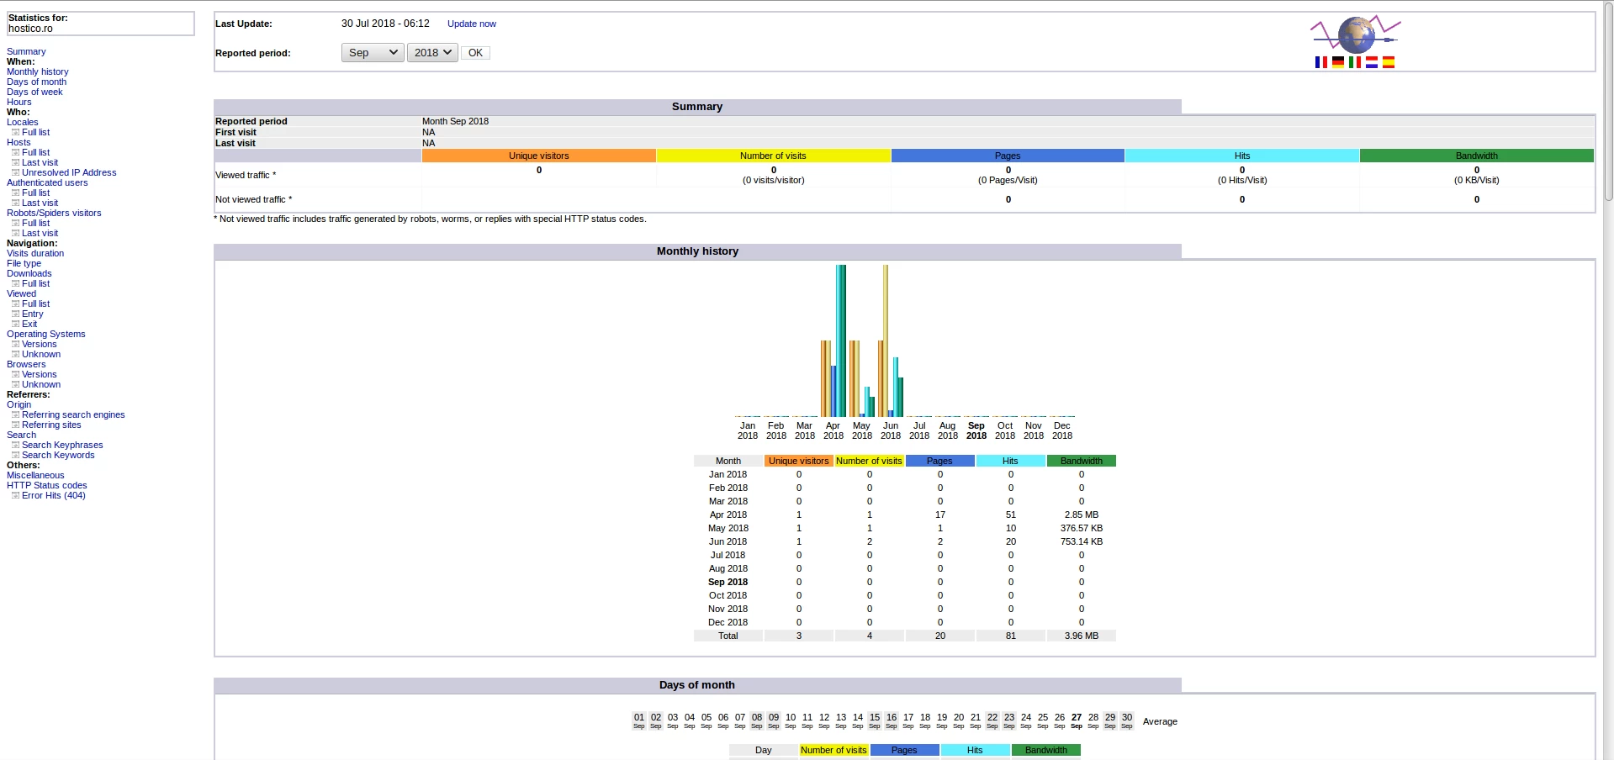Switch language using the Spanish flag icon
1614x760 pixels.
(1388, 62)
